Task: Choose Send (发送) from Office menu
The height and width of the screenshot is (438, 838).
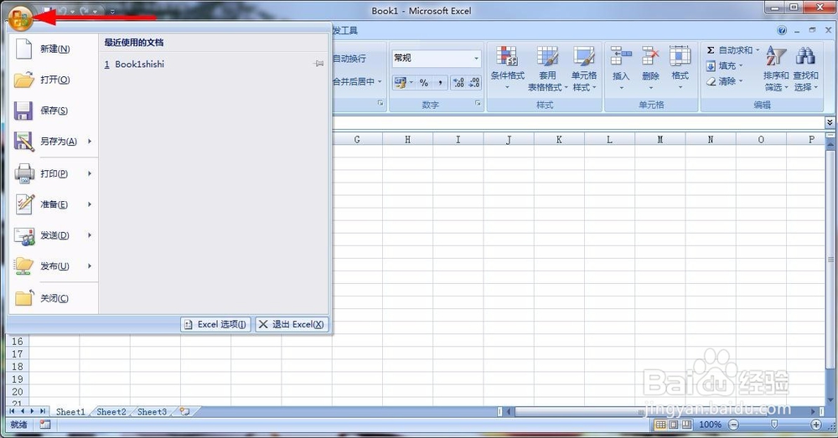Action: pyautogui.click(x=48, y=235)
